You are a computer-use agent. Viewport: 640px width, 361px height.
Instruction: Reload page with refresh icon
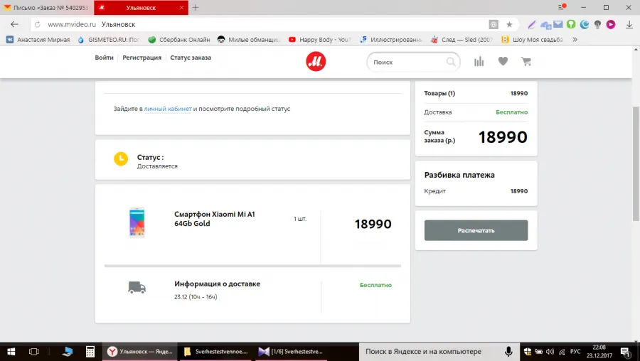(x=37, y=24)
